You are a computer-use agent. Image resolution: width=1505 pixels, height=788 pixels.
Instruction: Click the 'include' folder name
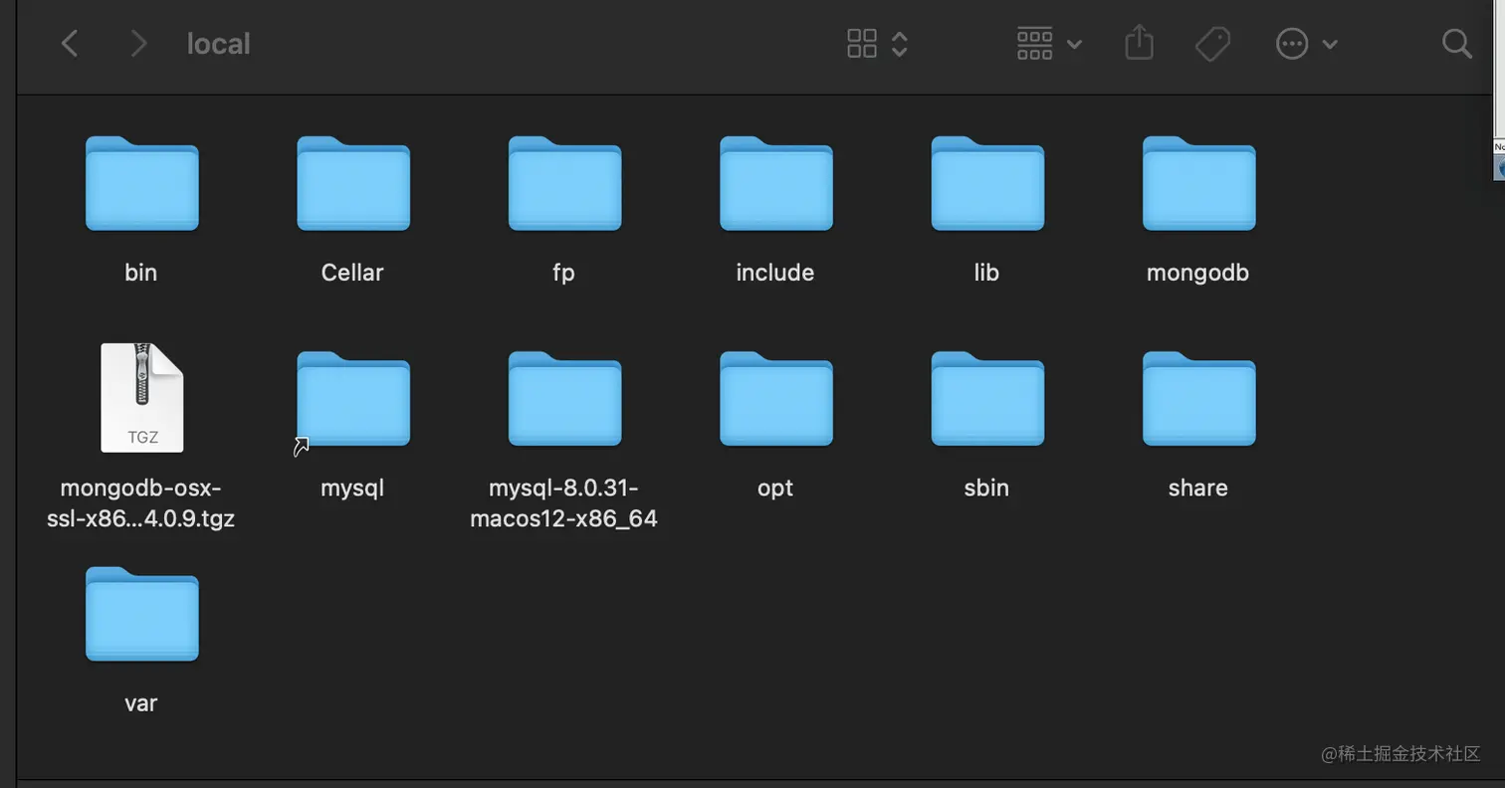[775, 273]
